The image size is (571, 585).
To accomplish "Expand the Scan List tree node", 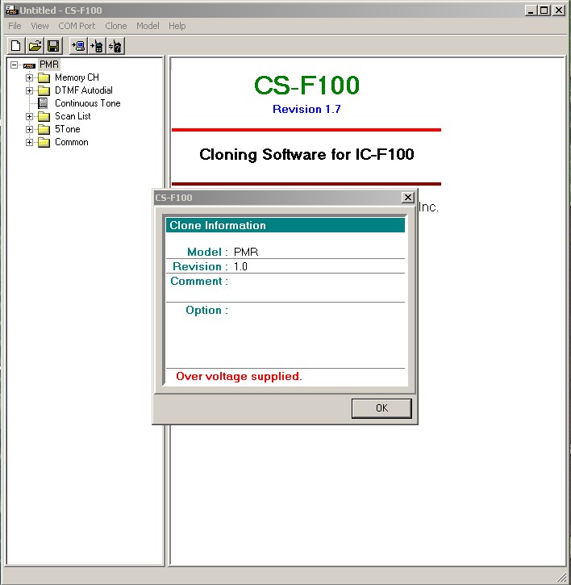I will coord(29,116).
